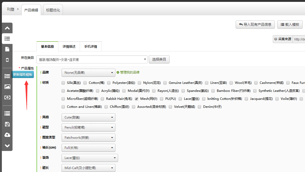Check the Cotton(棉) material checkbox
The width and height of the screenshot is (305, 172).
pyautogui.click(x=85, y=83)
